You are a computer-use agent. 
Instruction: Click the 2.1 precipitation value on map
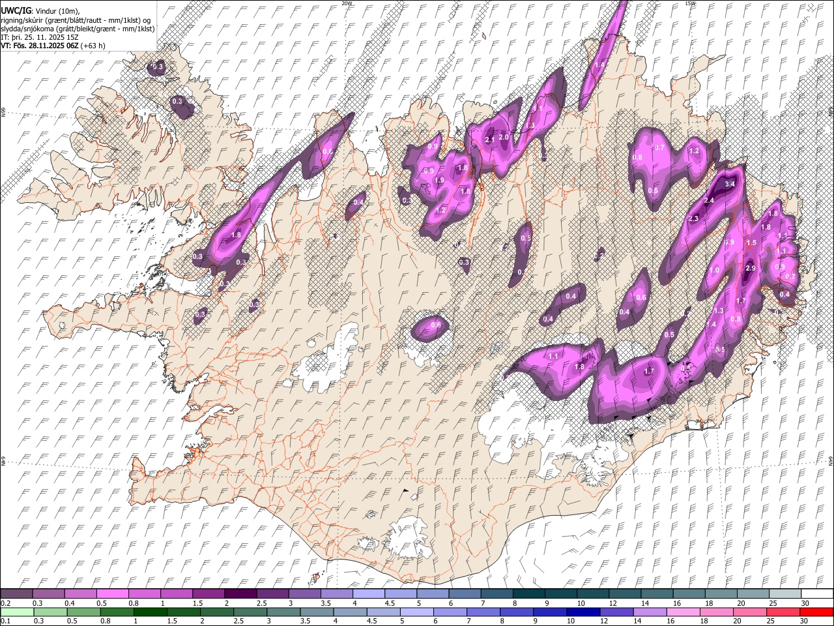pyautogui.click(x=491, y=140)
